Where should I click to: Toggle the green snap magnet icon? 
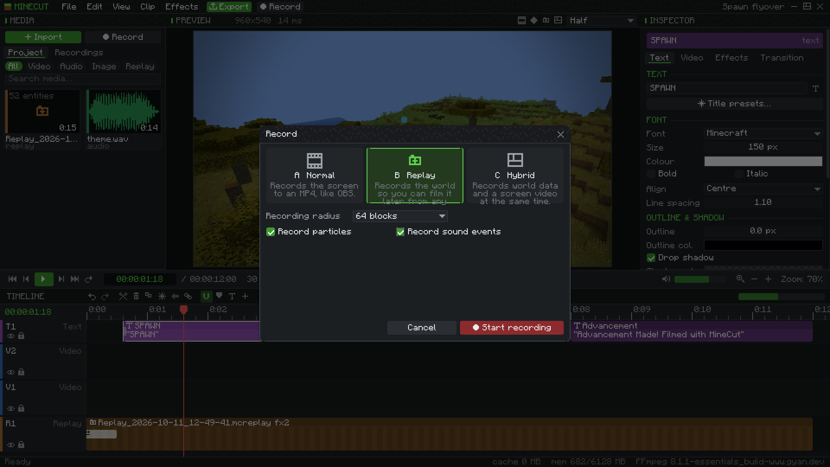pyautogui.click(x=206, y=296)
